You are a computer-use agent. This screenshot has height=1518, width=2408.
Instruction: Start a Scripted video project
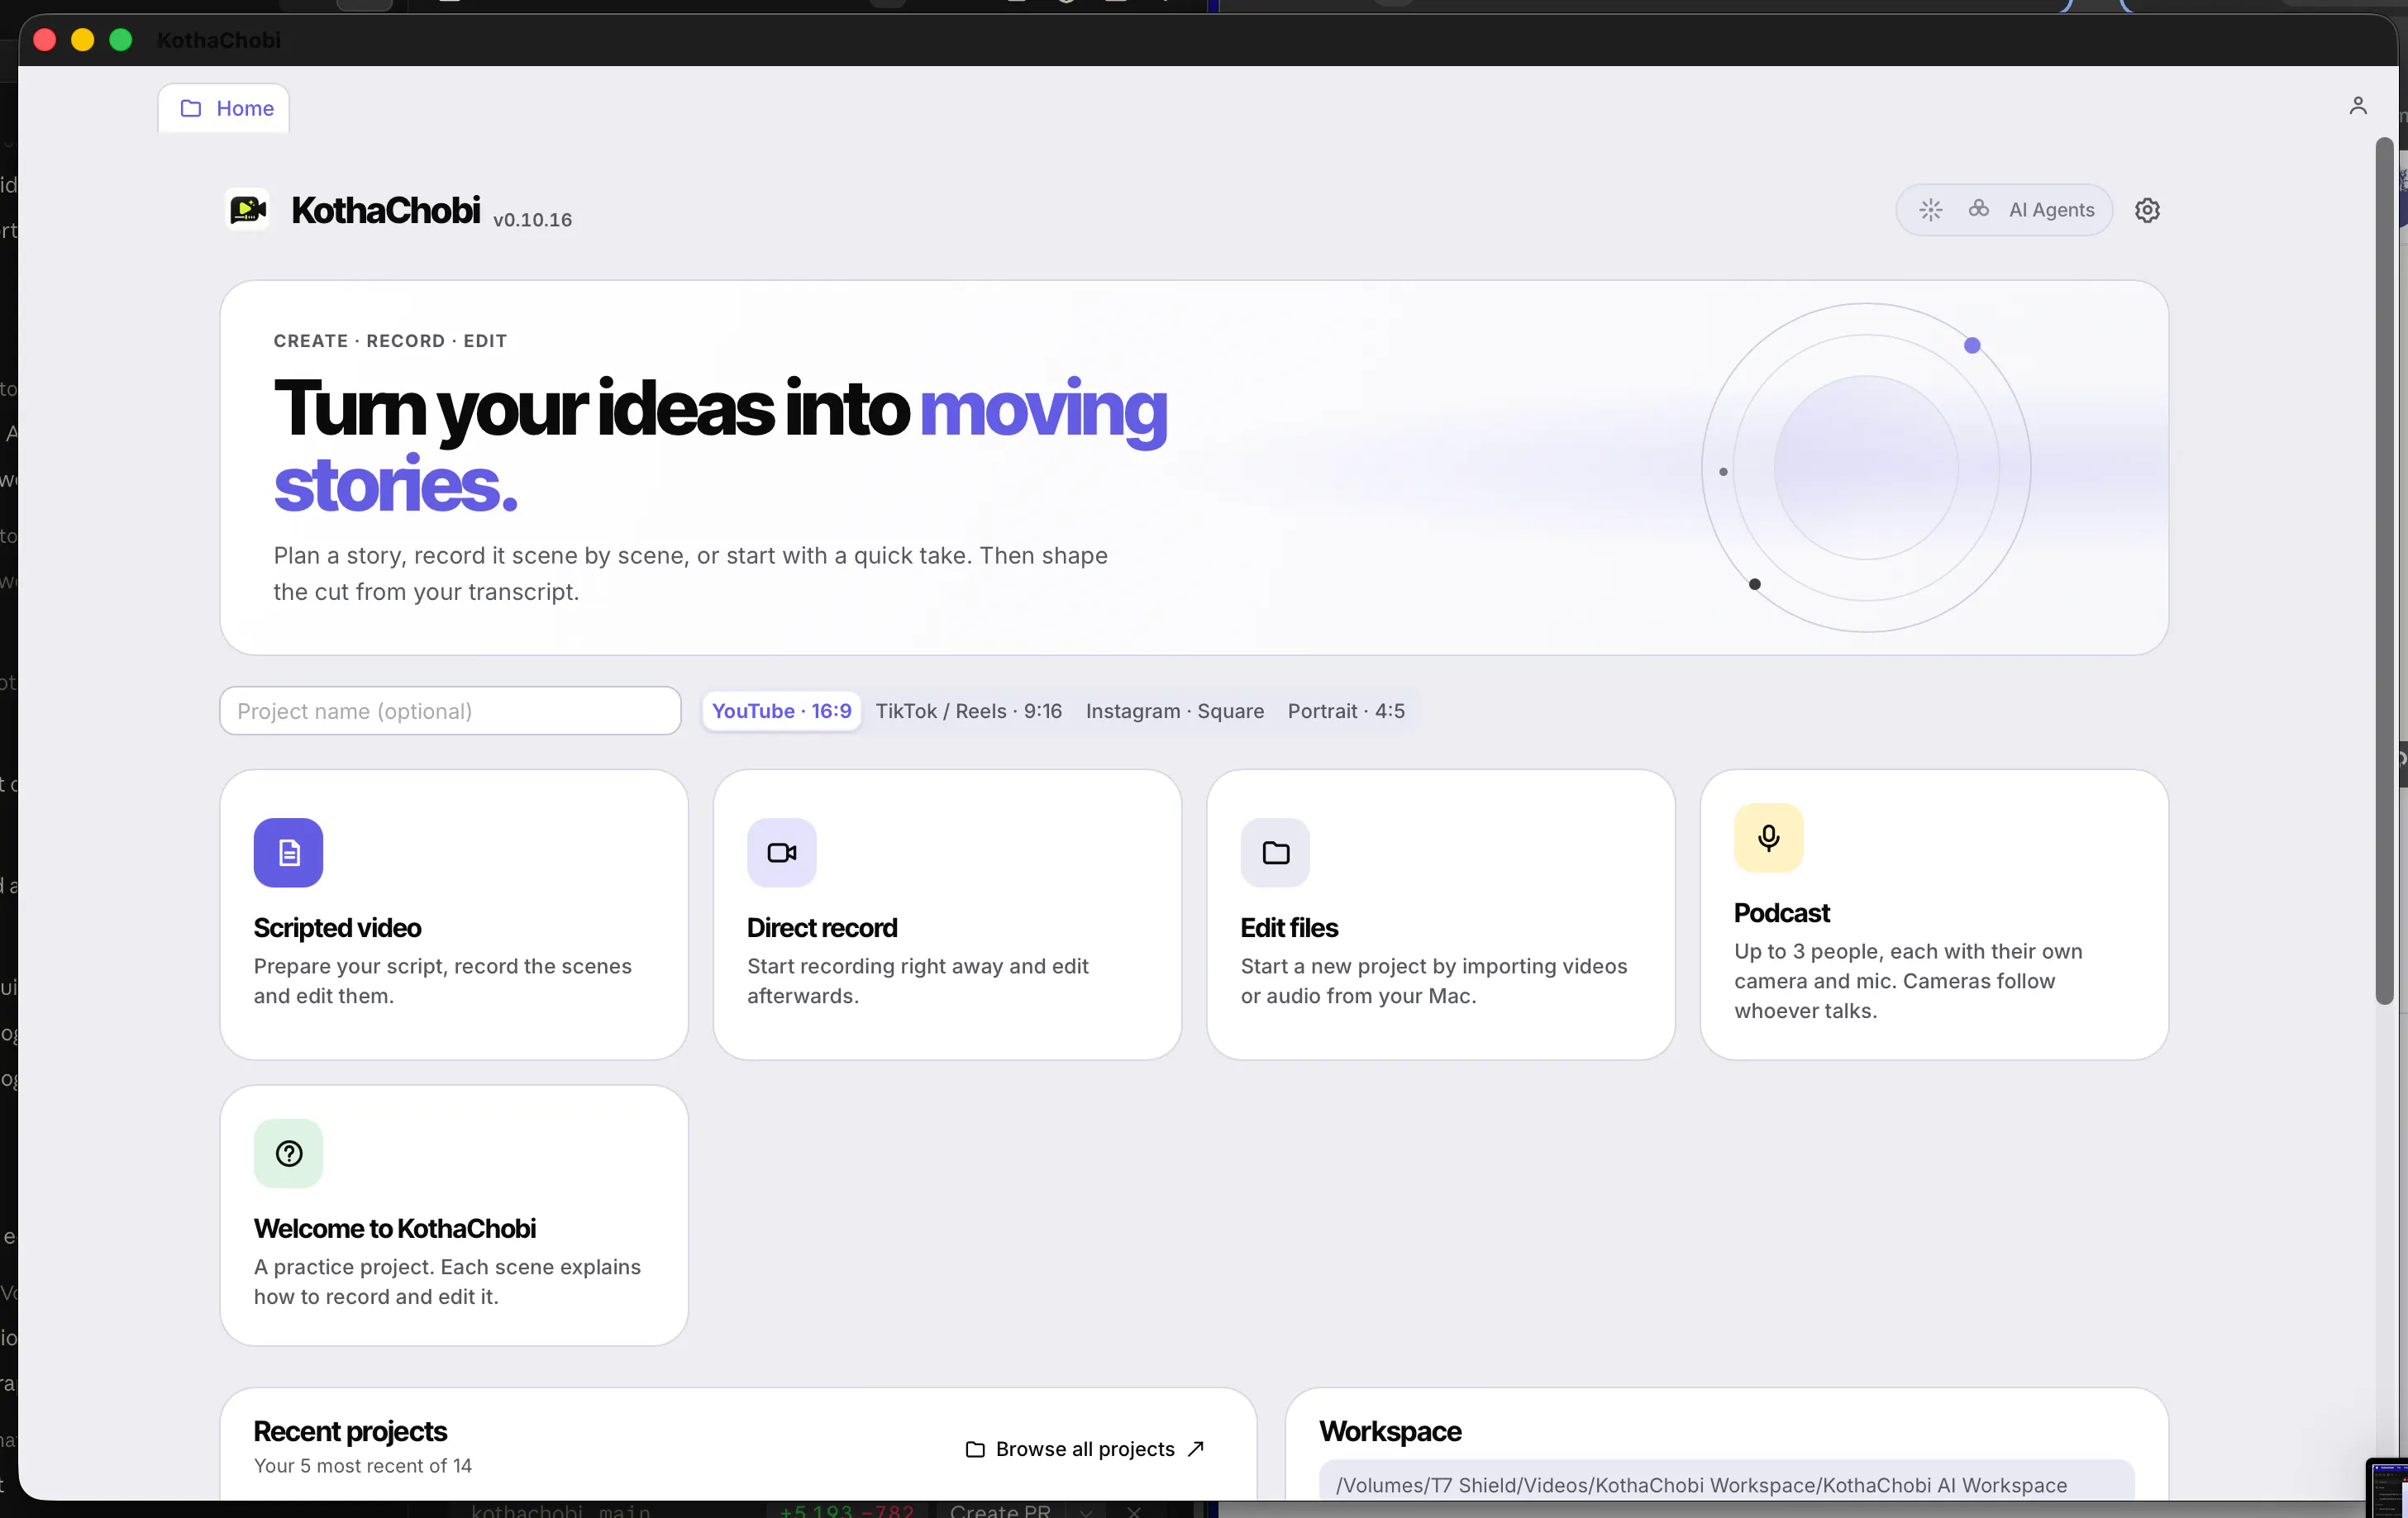[454, 915]
